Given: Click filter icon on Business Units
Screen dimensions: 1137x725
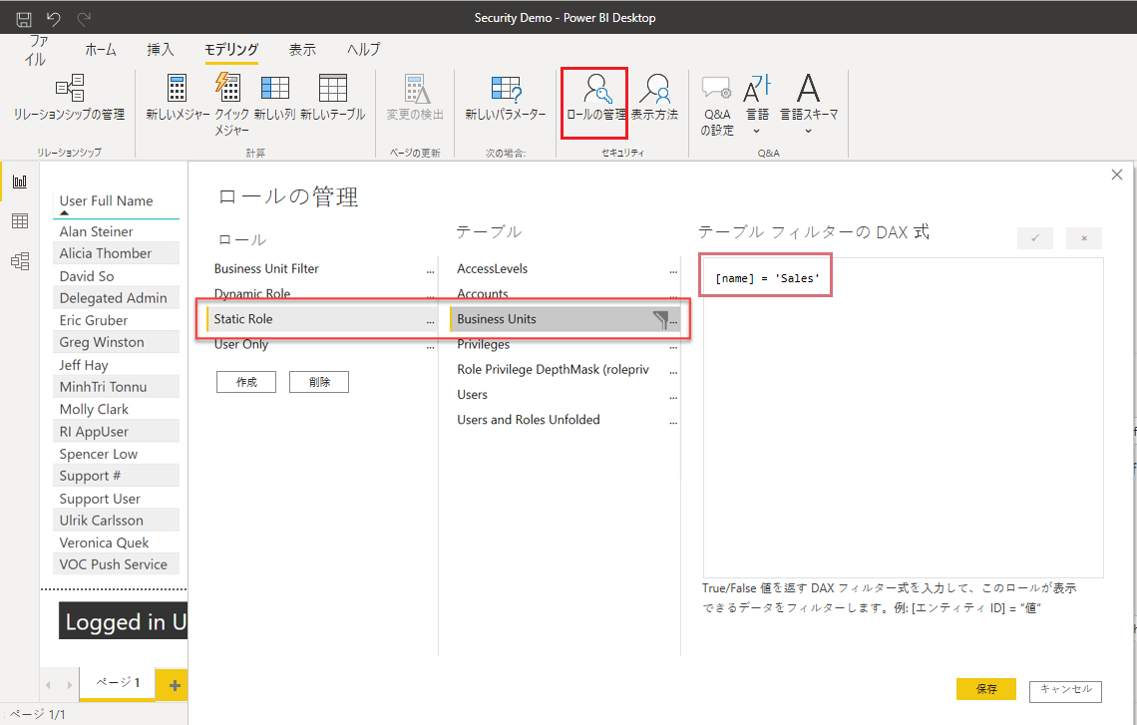Looking at the screenshot, I should tap(660, 320).
